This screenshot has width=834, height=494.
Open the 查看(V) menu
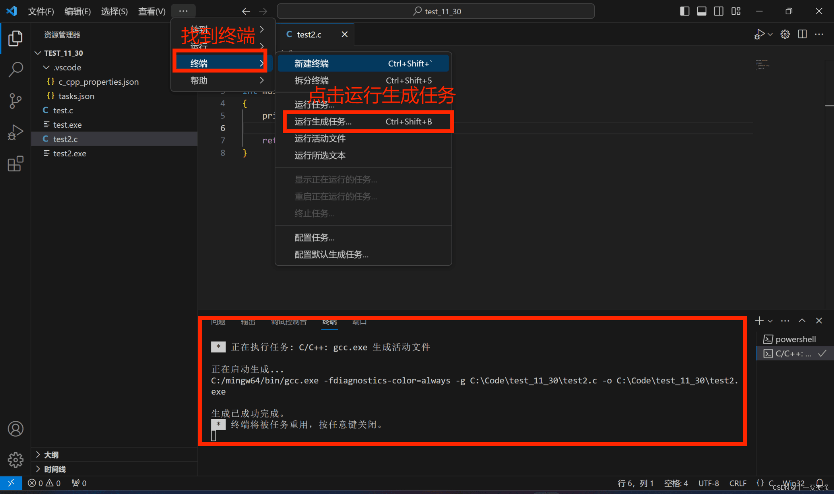pos(151,11)
